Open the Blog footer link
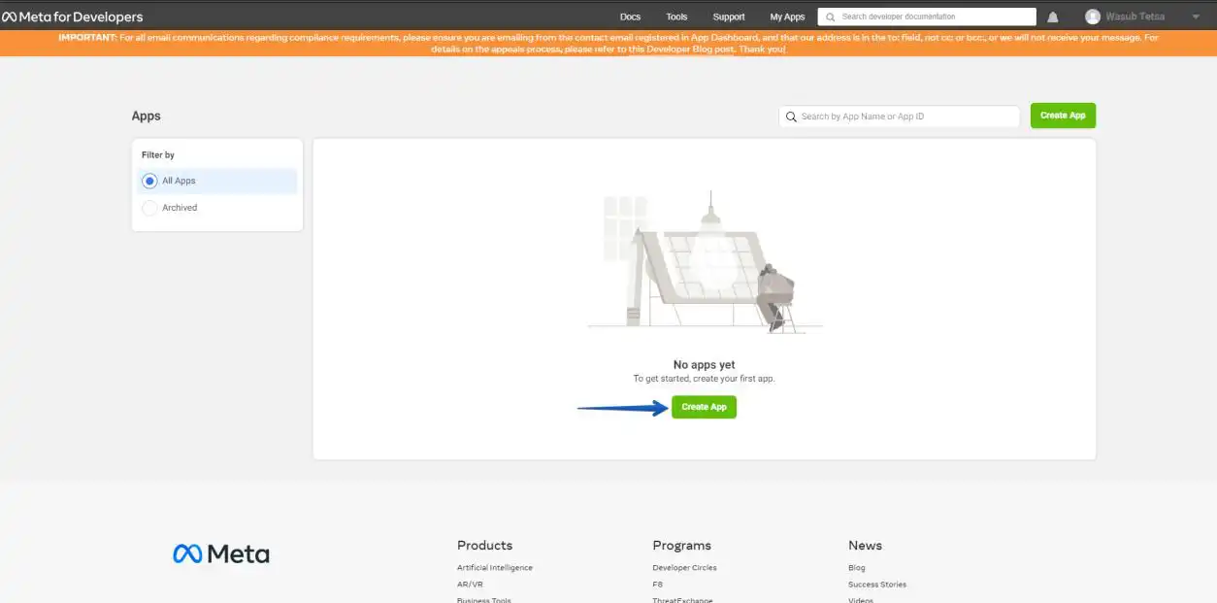 click(x=856, y=568)
